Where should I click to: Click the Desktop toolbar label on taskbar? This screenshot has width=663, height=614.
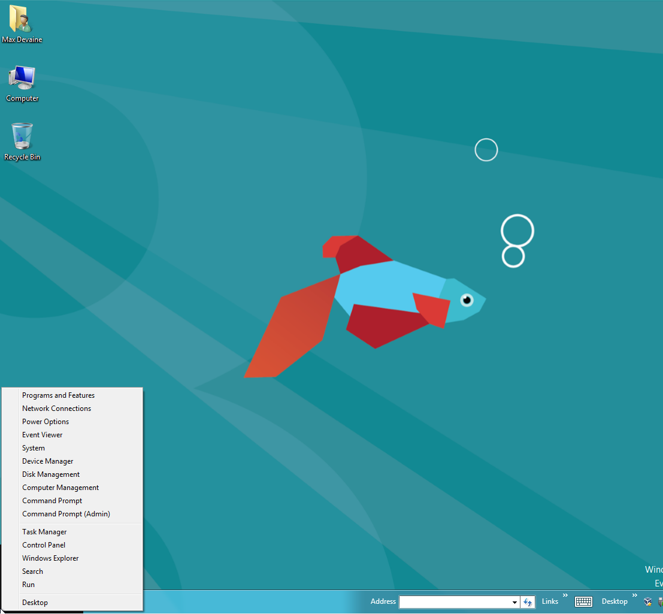point(615,601)
